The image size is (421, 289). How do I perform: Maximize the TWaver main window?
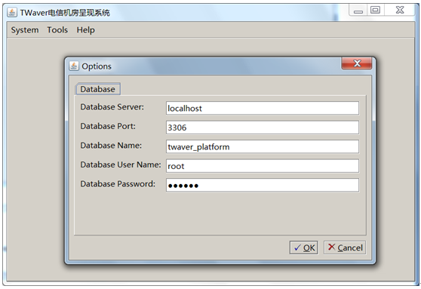(x=375, y=11)
